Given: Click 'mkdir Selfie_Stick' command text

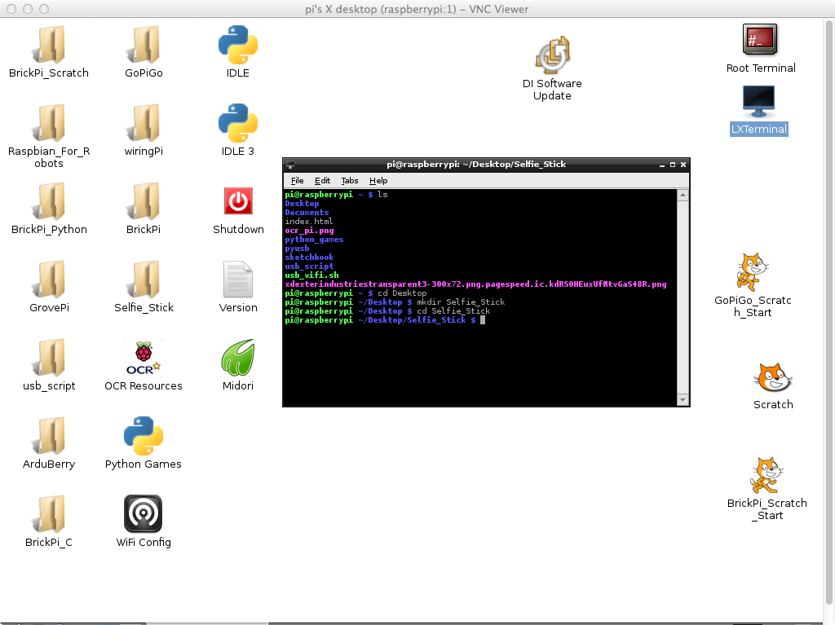Looking at the screenshot, I should coord(461,301).
